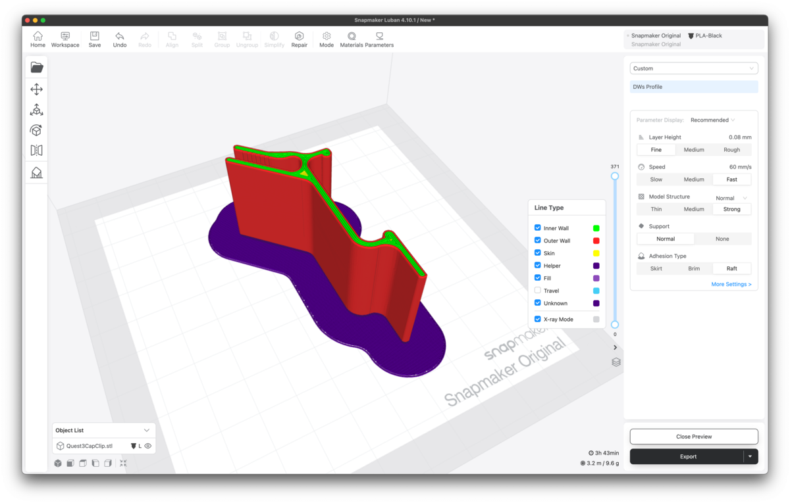The image size is (790, 503).
Task: Open the Mode selector
Action: (327, 39)
